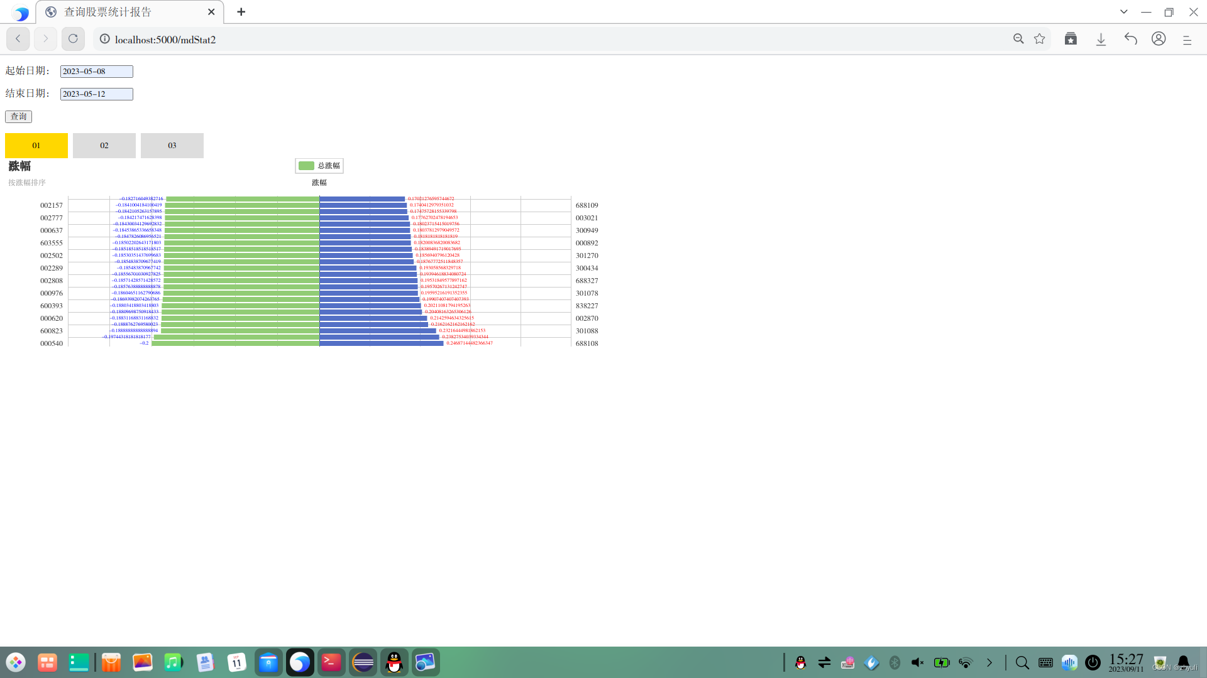Open the downloads arrow icon

(1101, 39)
